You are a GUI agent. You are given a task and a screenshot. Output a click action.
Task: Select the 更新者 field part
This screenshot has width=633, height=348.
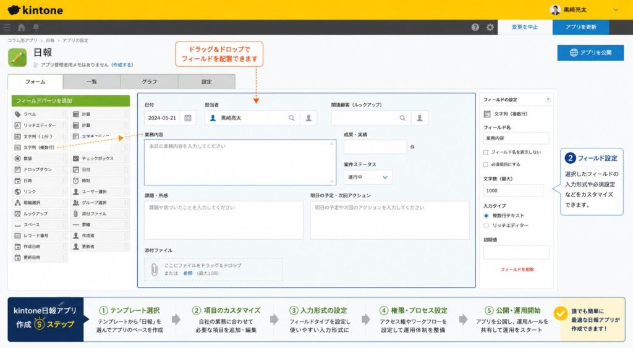(x=100, y=246)
